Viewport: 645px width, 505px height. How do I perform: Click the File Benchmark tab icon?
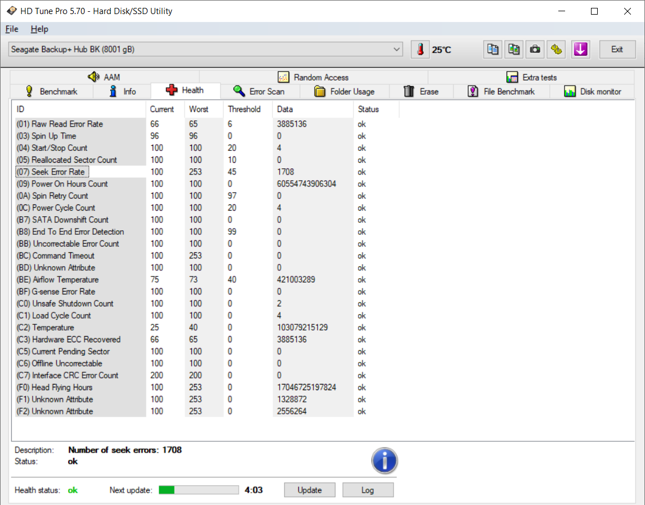(x=473, y=91)
